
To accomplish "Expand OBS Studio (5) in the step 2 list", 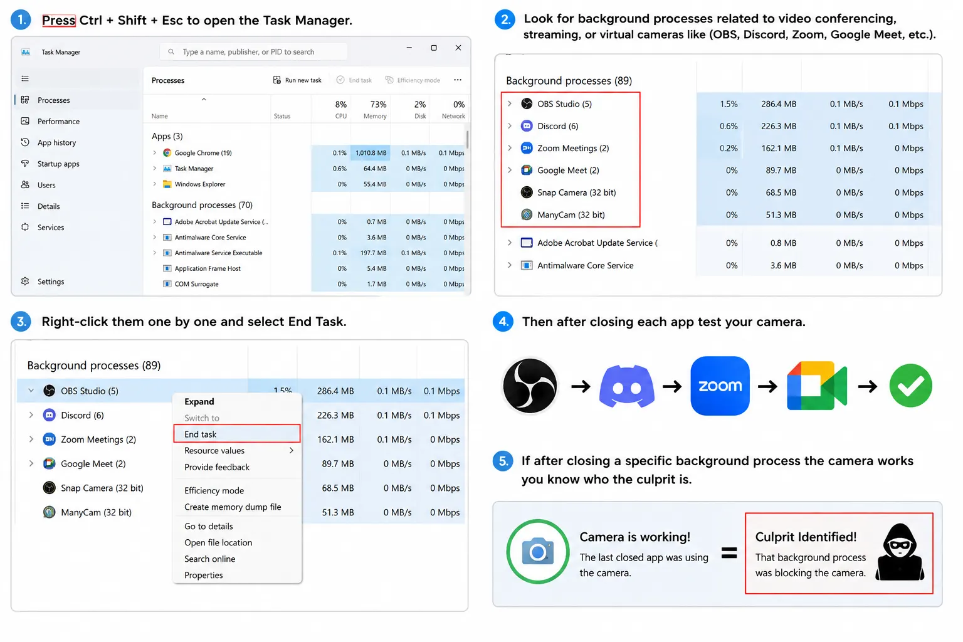I will [510, 104].
